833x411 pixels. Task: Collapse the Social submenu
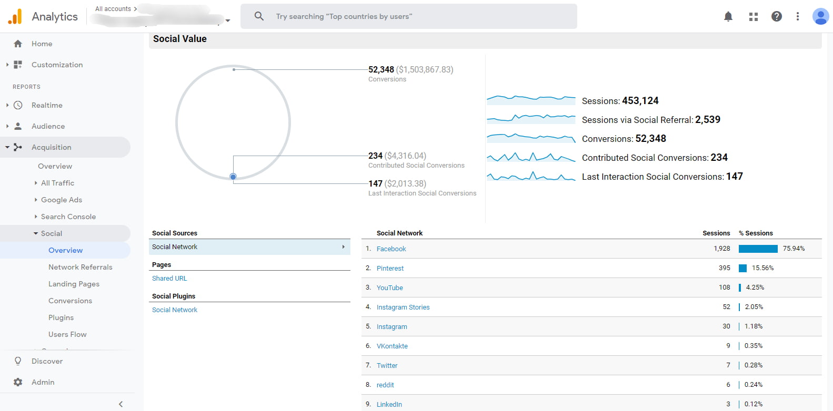tap(36, 233)
